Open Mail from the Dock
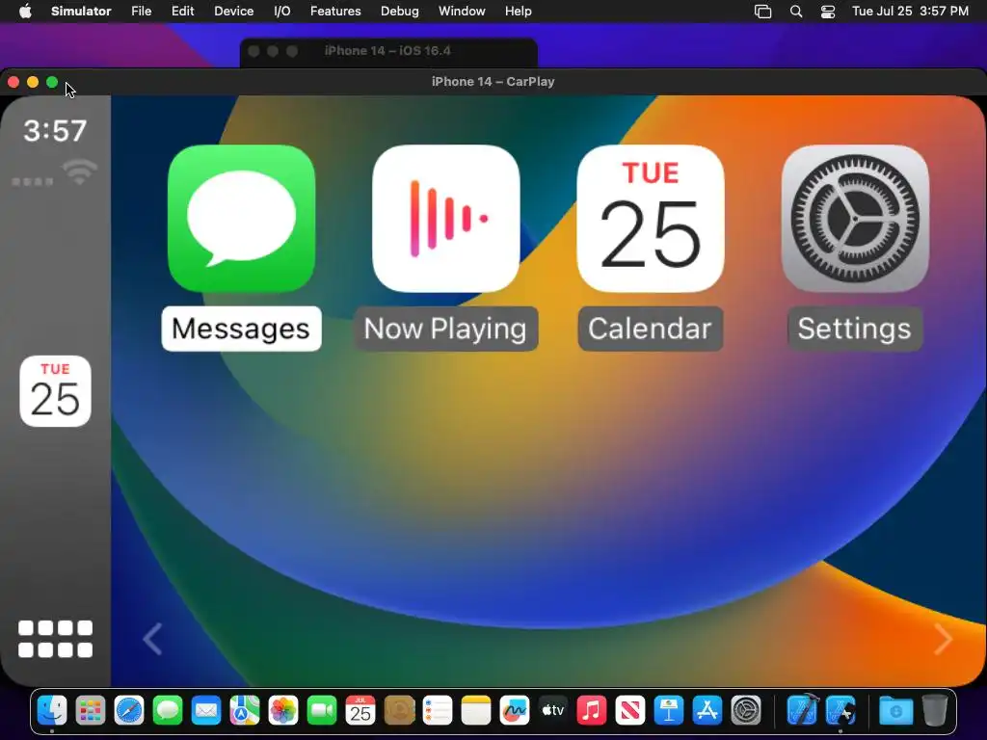This screenshot has height=740, width=987. click(206, 710)
